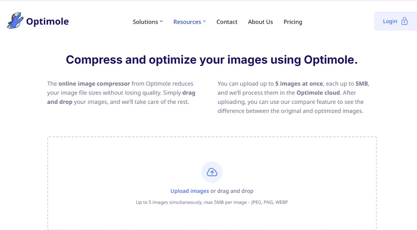
Task: Go to the Contact page
Action: [x=227, y=22]
